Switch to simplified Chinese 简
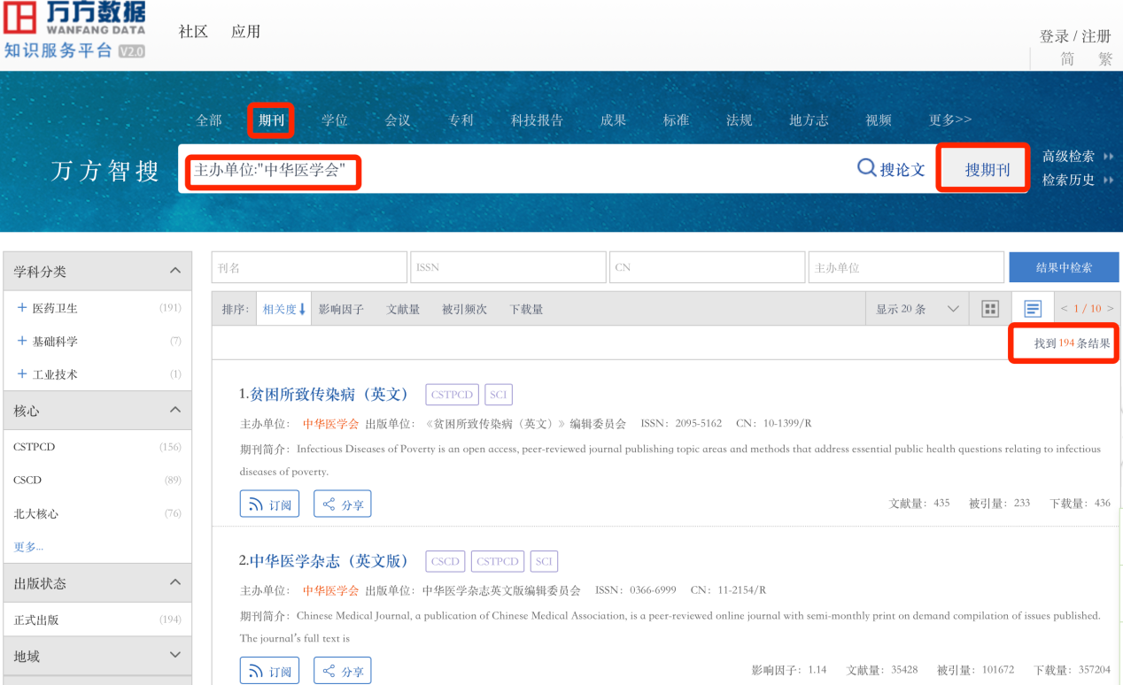This screenshot has width=1123, height=685. [x=1068, y=59]
